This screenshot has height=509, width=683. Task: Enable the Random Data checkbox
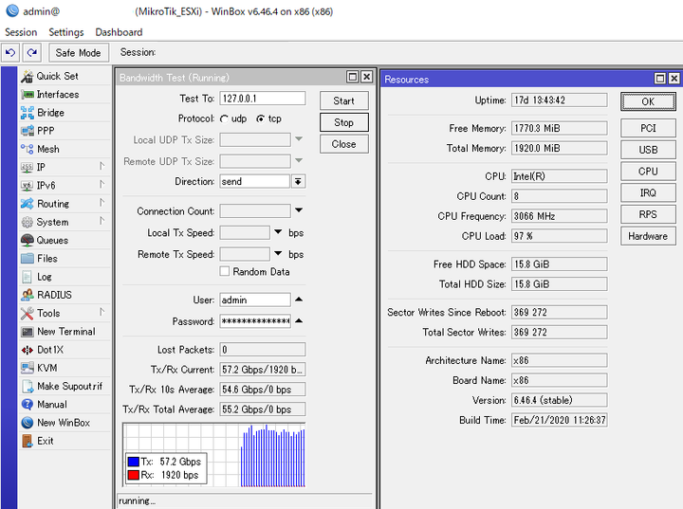224,271
